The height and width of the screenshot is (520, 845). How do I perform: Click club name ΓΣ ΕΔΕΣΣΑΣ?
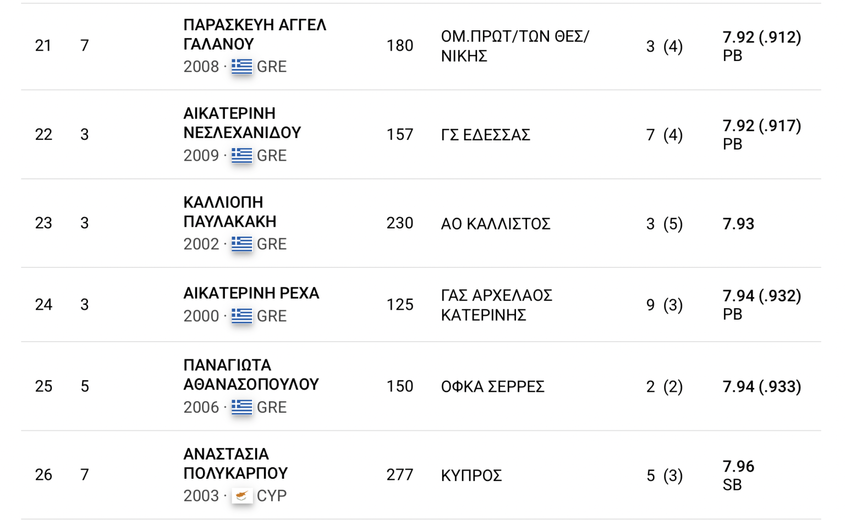tap(485, 135)
